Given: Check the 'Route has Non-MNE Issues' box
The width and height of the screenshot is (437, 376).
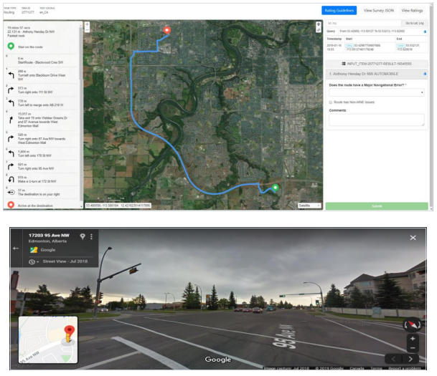Looking at the screenshot, I should (331, 102).
